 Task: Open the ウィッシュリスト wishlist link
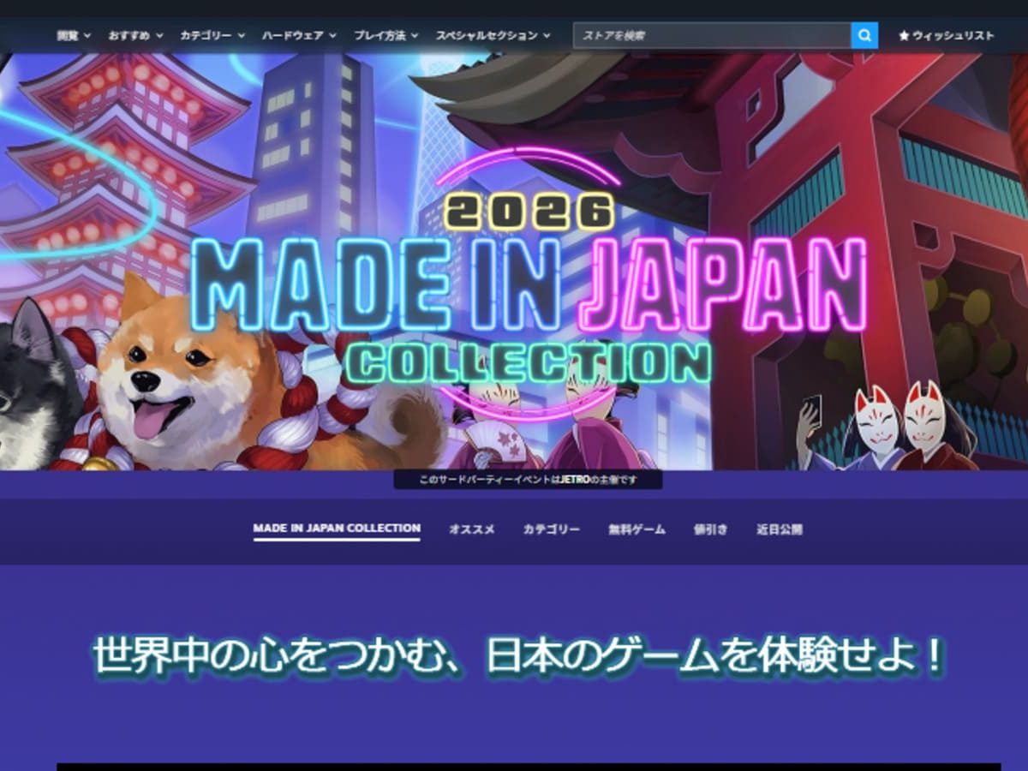tap(947, 36)
